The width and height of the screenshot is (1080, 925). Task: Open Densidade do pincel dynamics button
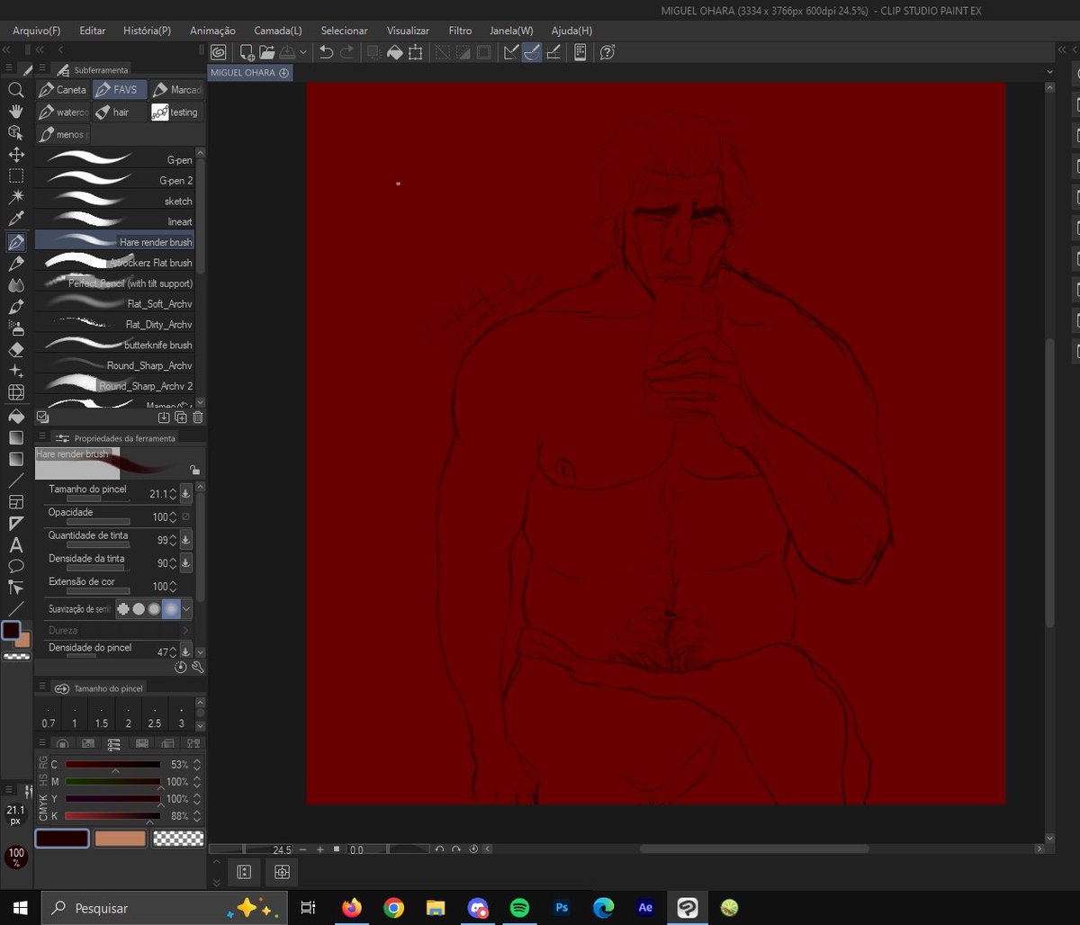pyautogui.click(x=185, y=651)
